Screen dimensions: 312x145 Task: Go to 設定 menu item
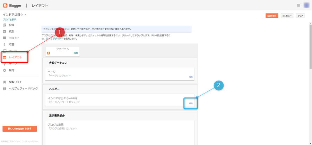pos(11,70)
